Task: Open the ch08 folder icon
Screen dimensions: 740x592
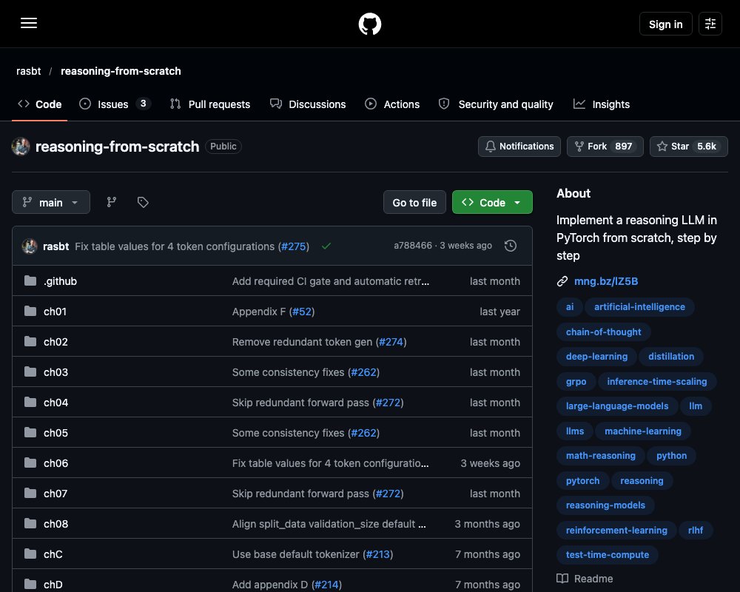Action: [x=30, y=523]
